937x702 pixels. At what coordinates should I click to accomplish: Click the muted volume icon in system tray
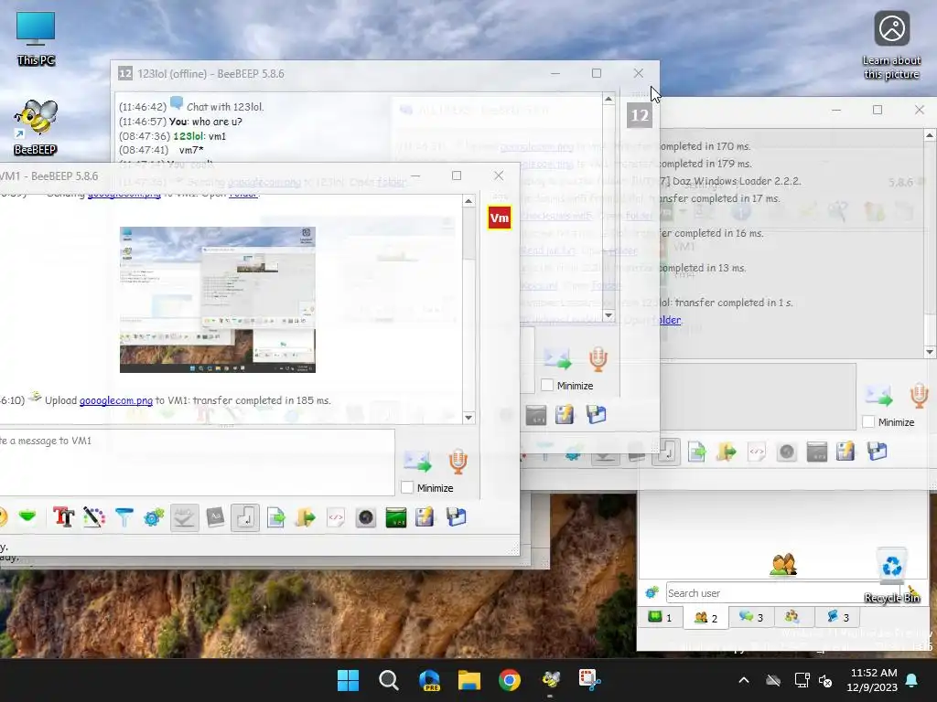[825, 680]
